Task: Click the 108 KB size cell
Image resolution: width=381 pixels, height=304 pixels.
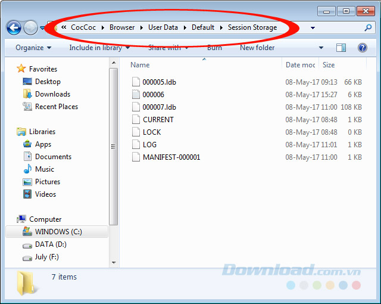Action: coord(351,107)
